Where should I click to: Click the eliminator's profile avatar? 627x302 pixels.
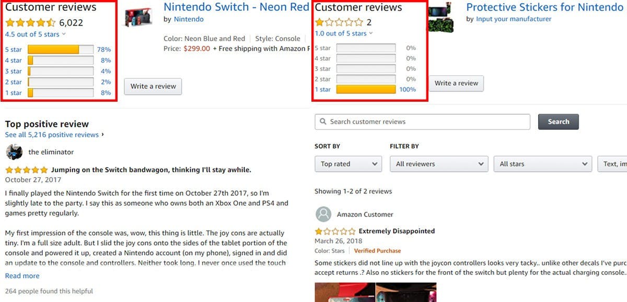(14, 152)
